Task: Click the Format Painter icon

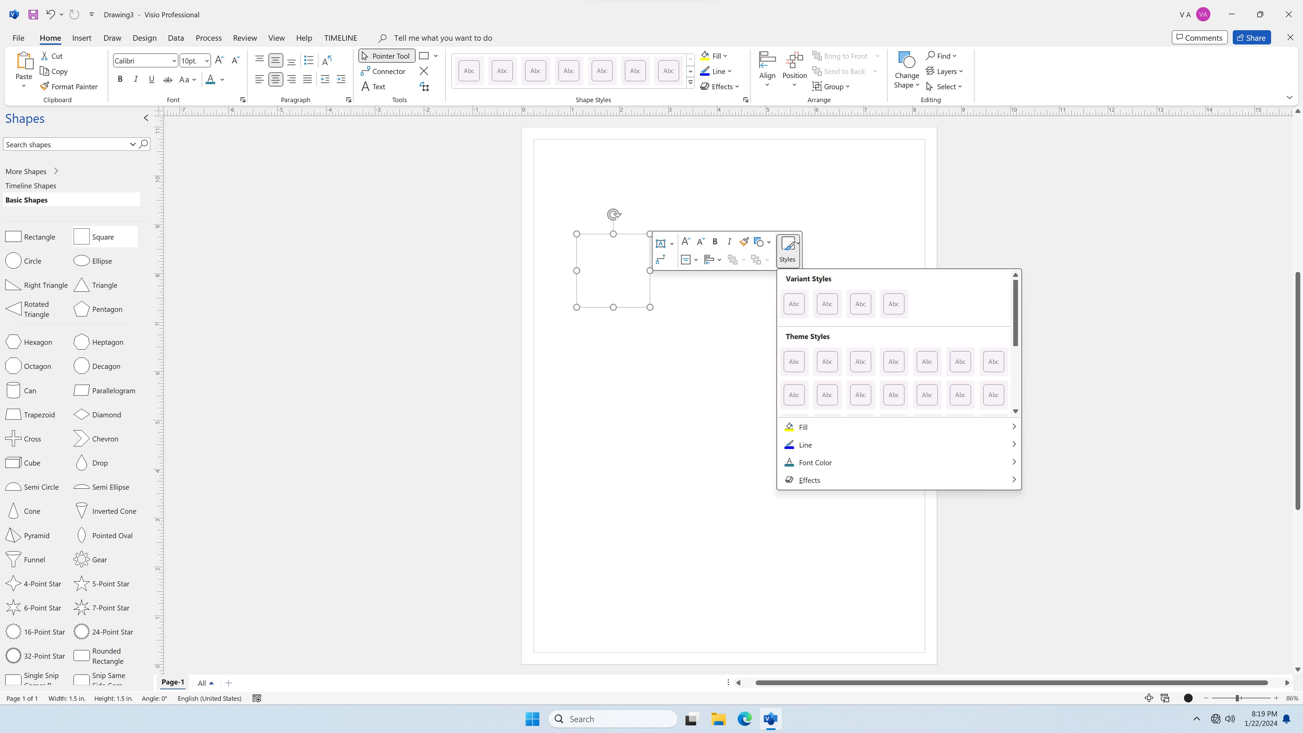Action: pos(45,86)
